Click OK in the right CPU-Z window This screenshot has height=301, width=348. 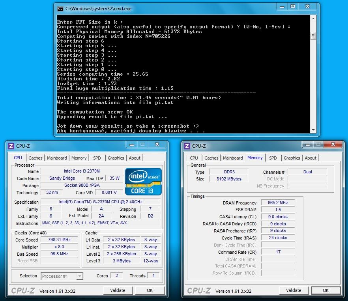pos(326,290)
